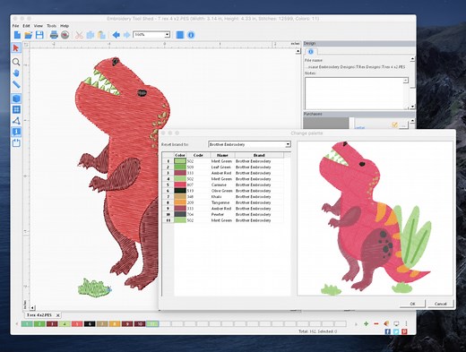This screenshot has height=352, width=466.
Task: Select row 6 Olive Green color swatch
Action: pos(180,191)
